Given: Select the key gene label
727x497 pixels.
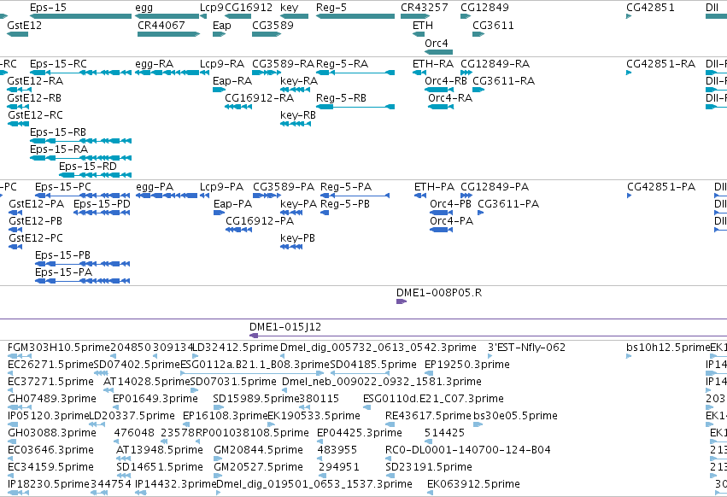Looking at the screenshot, I should pos(290,8).
